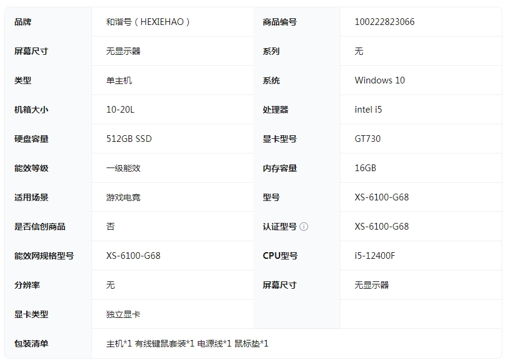Click the 包装清单 contents text
Screen dimensions: 506x363
coord(187,344)
